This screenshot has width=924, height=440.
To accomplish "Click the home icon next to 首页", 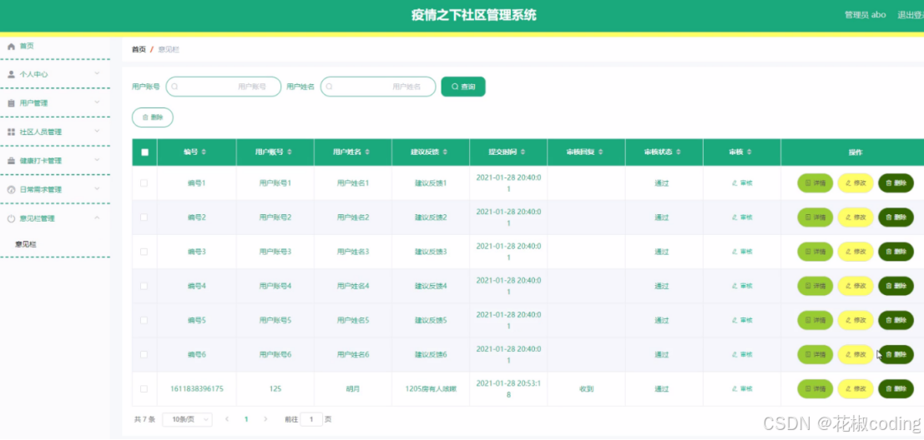I will 11,46.
